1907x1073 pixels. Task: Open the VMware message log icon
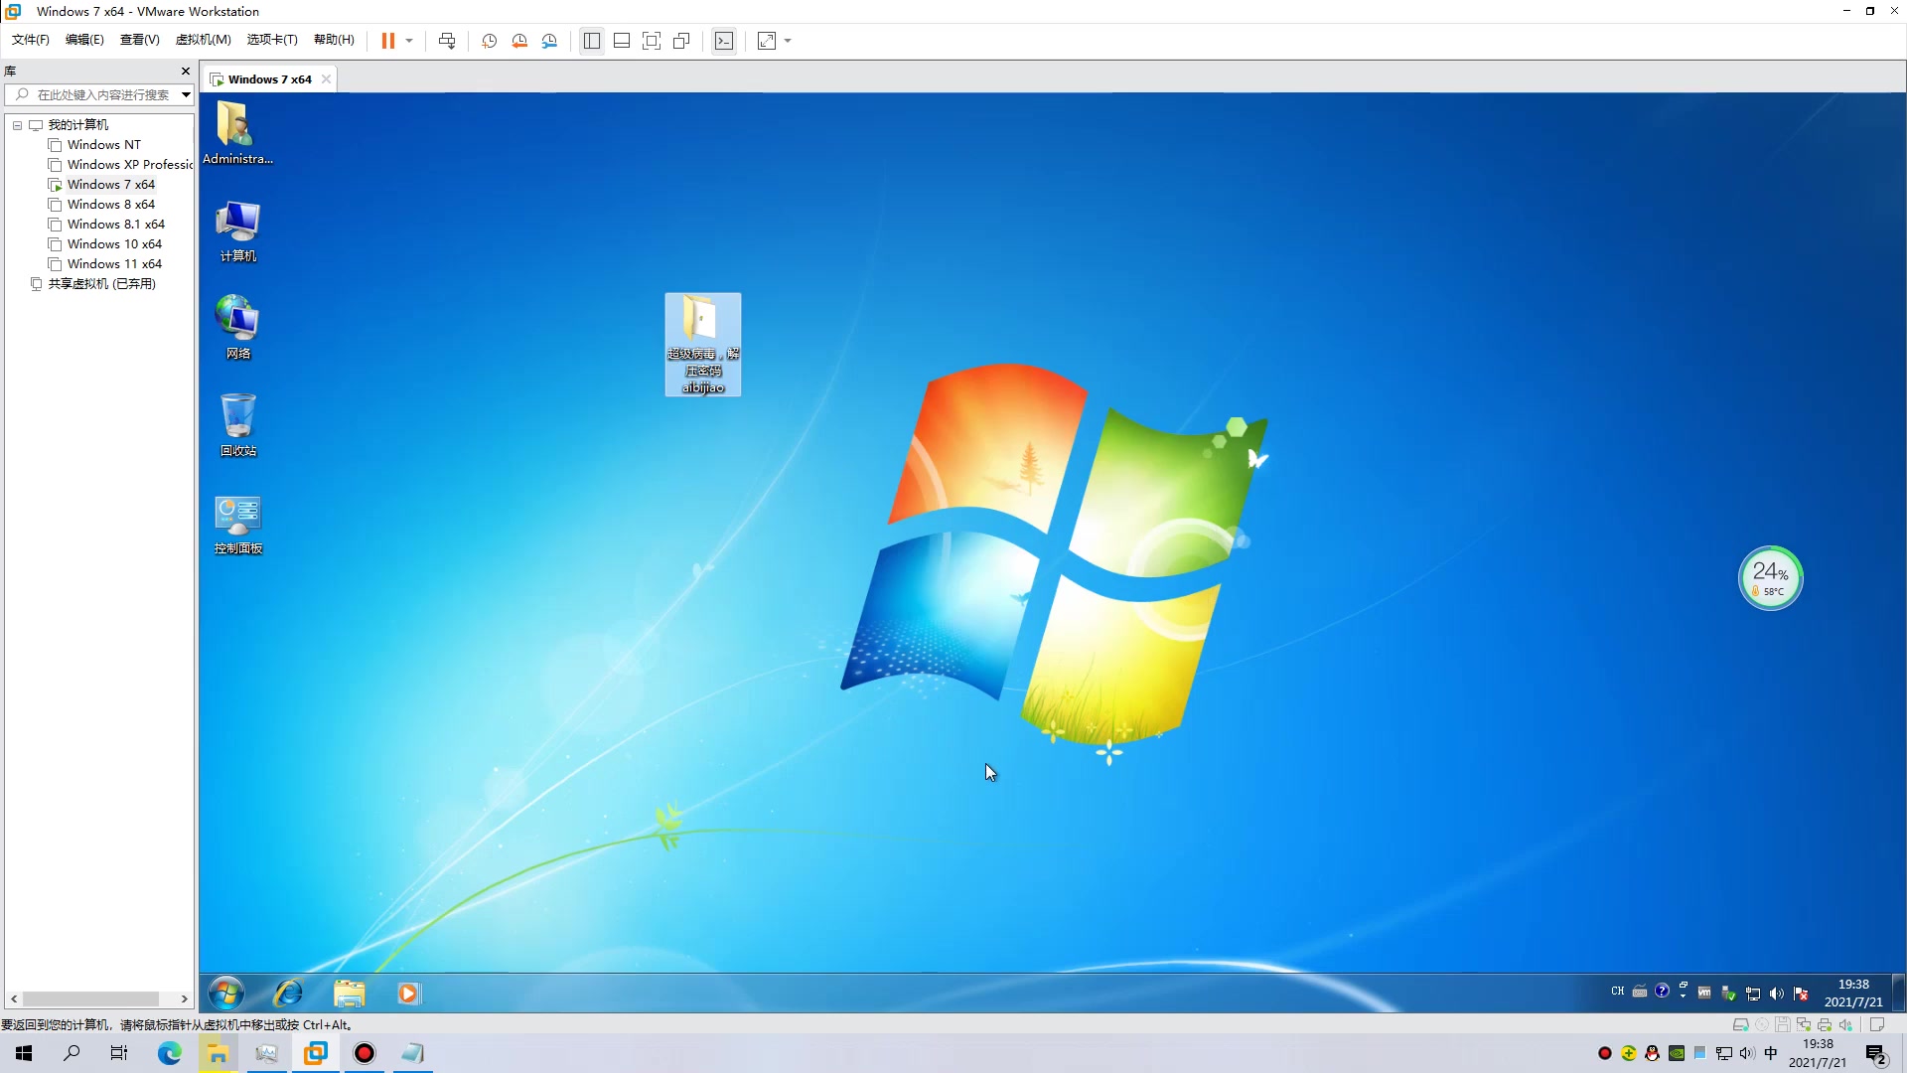pos(1877,1024)
